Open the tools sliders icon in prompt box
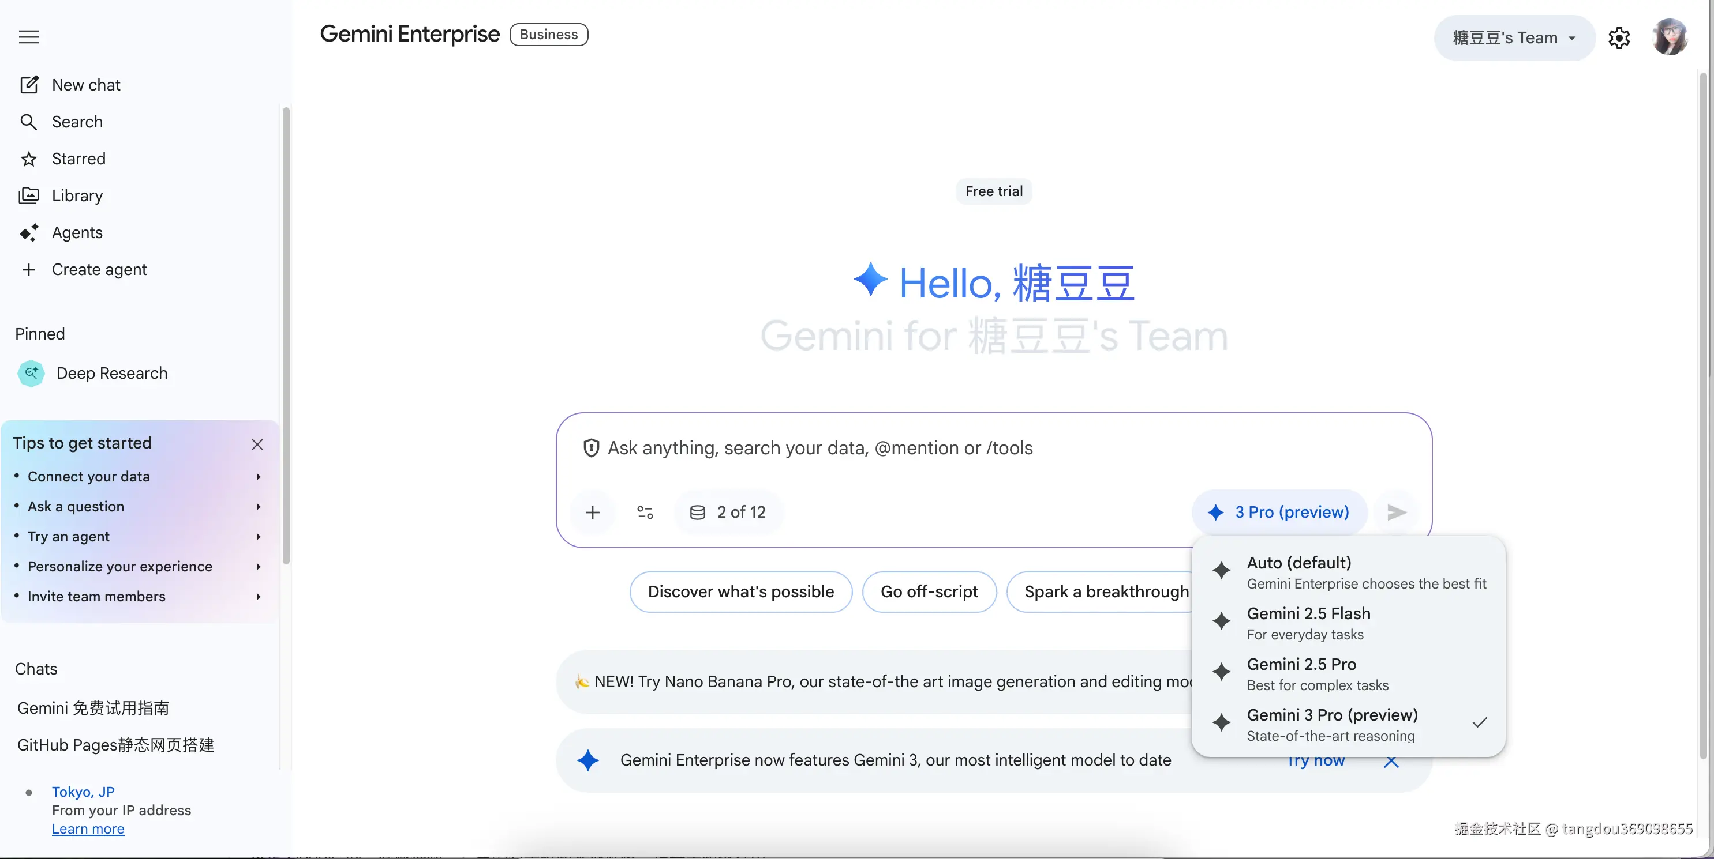1714x859 pixels. tap(645, 513)
